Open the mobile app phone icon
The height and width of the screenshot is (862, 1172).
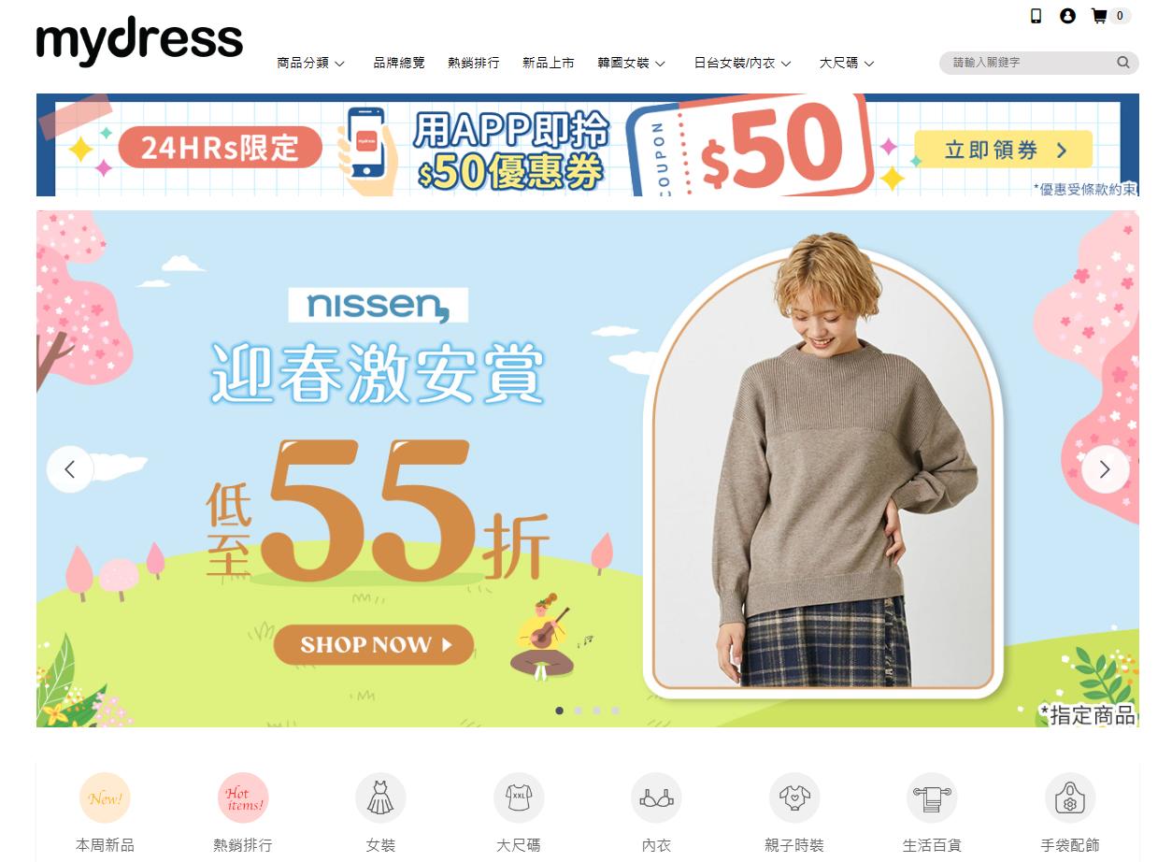1036,16
